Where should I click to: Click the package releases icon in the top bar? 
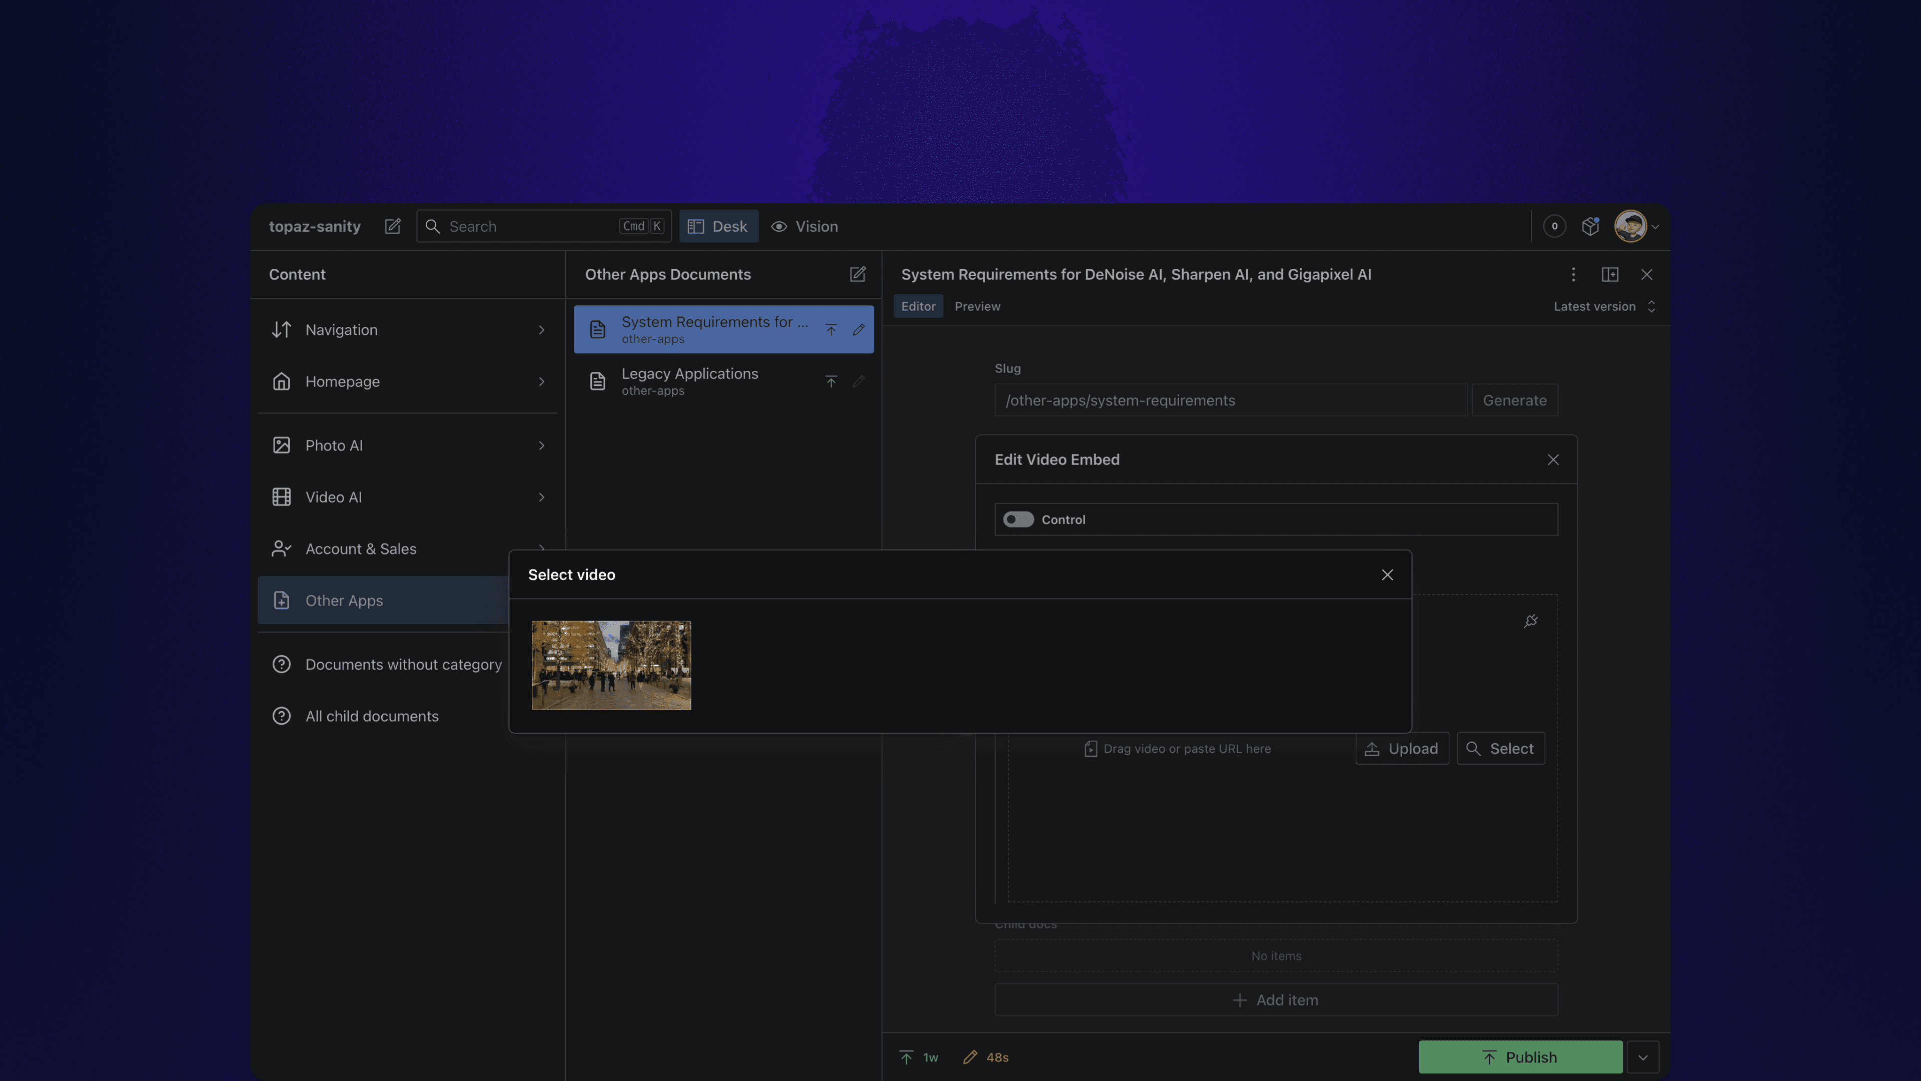[x=1590, y=226]
